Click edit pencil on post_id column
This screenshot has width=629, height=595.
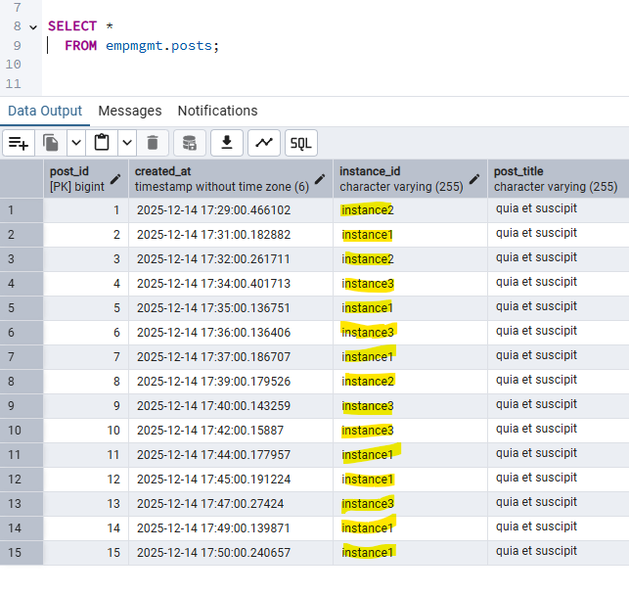click(x=115, y=179)
